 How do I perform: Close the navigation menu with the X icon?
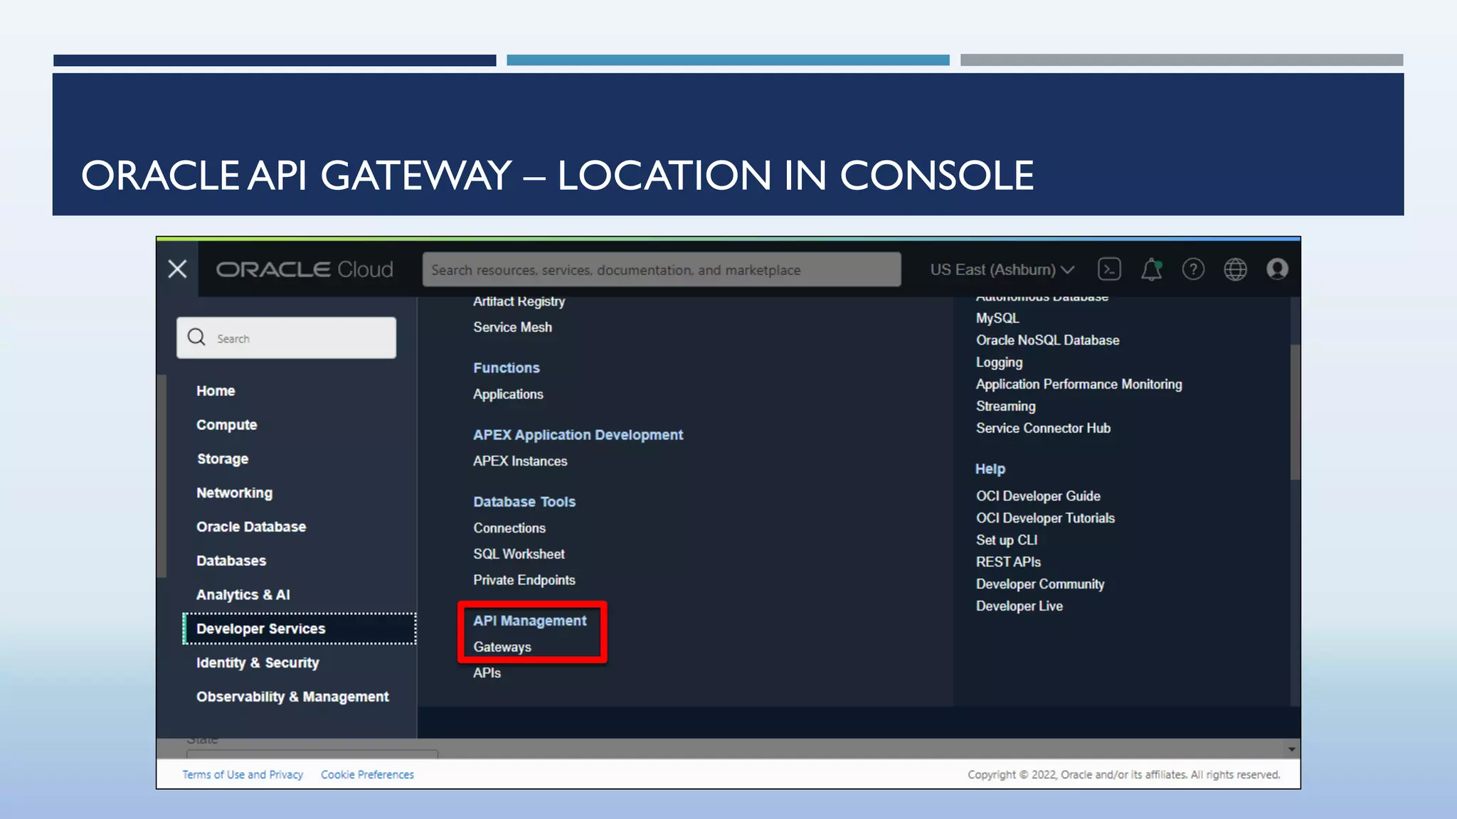pos(177,269)
